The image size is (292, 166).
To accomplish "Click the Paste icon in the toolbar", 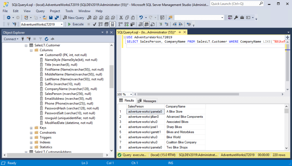I will tap(133, 18).
